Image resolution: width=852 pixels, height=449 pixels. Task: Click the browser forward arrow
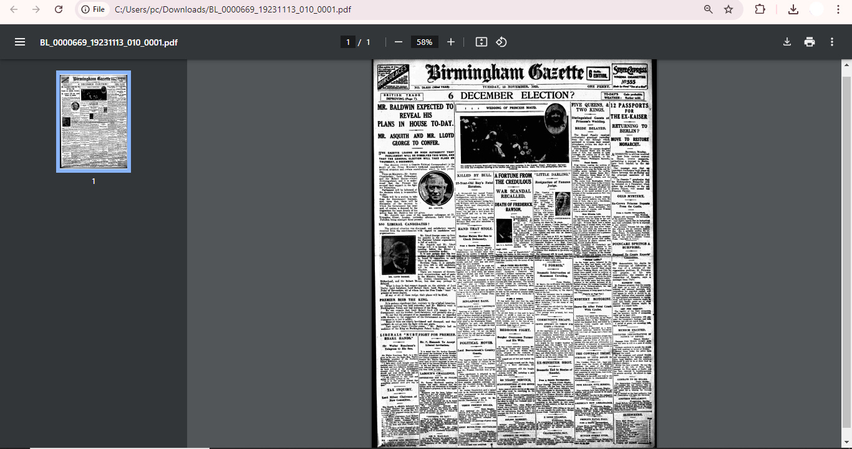coord(36,9)
